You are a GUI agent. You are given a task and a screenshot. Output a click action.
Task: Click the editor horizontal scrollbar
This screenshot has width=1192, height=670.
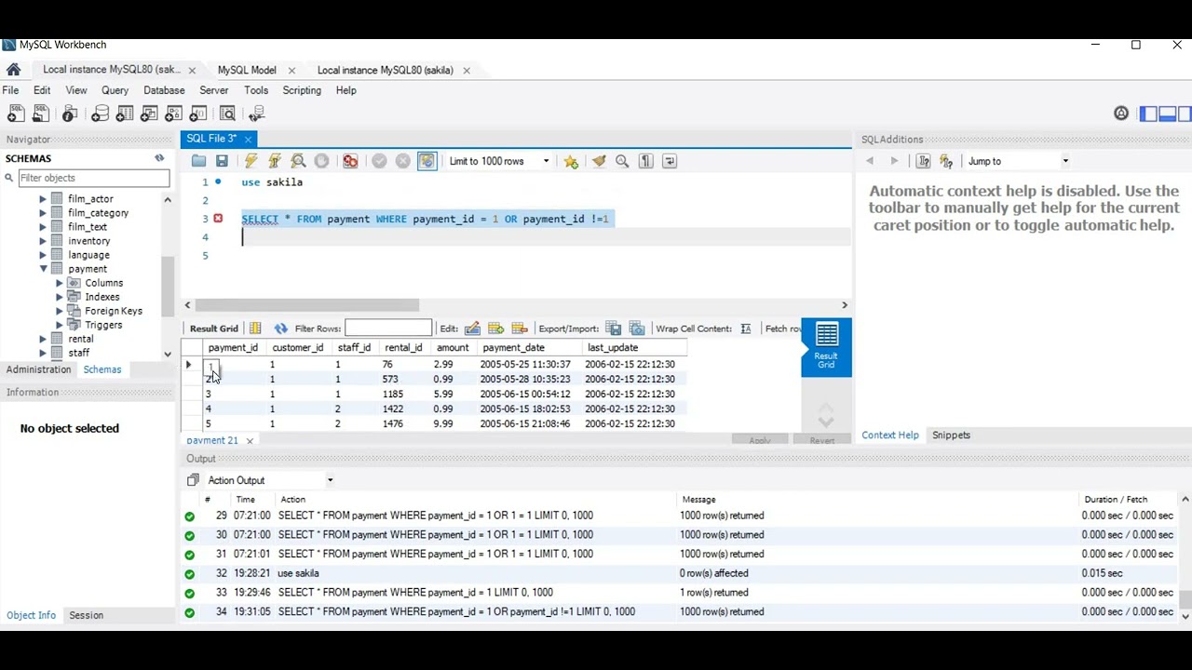pyautogui.click(x=307, y=305)
